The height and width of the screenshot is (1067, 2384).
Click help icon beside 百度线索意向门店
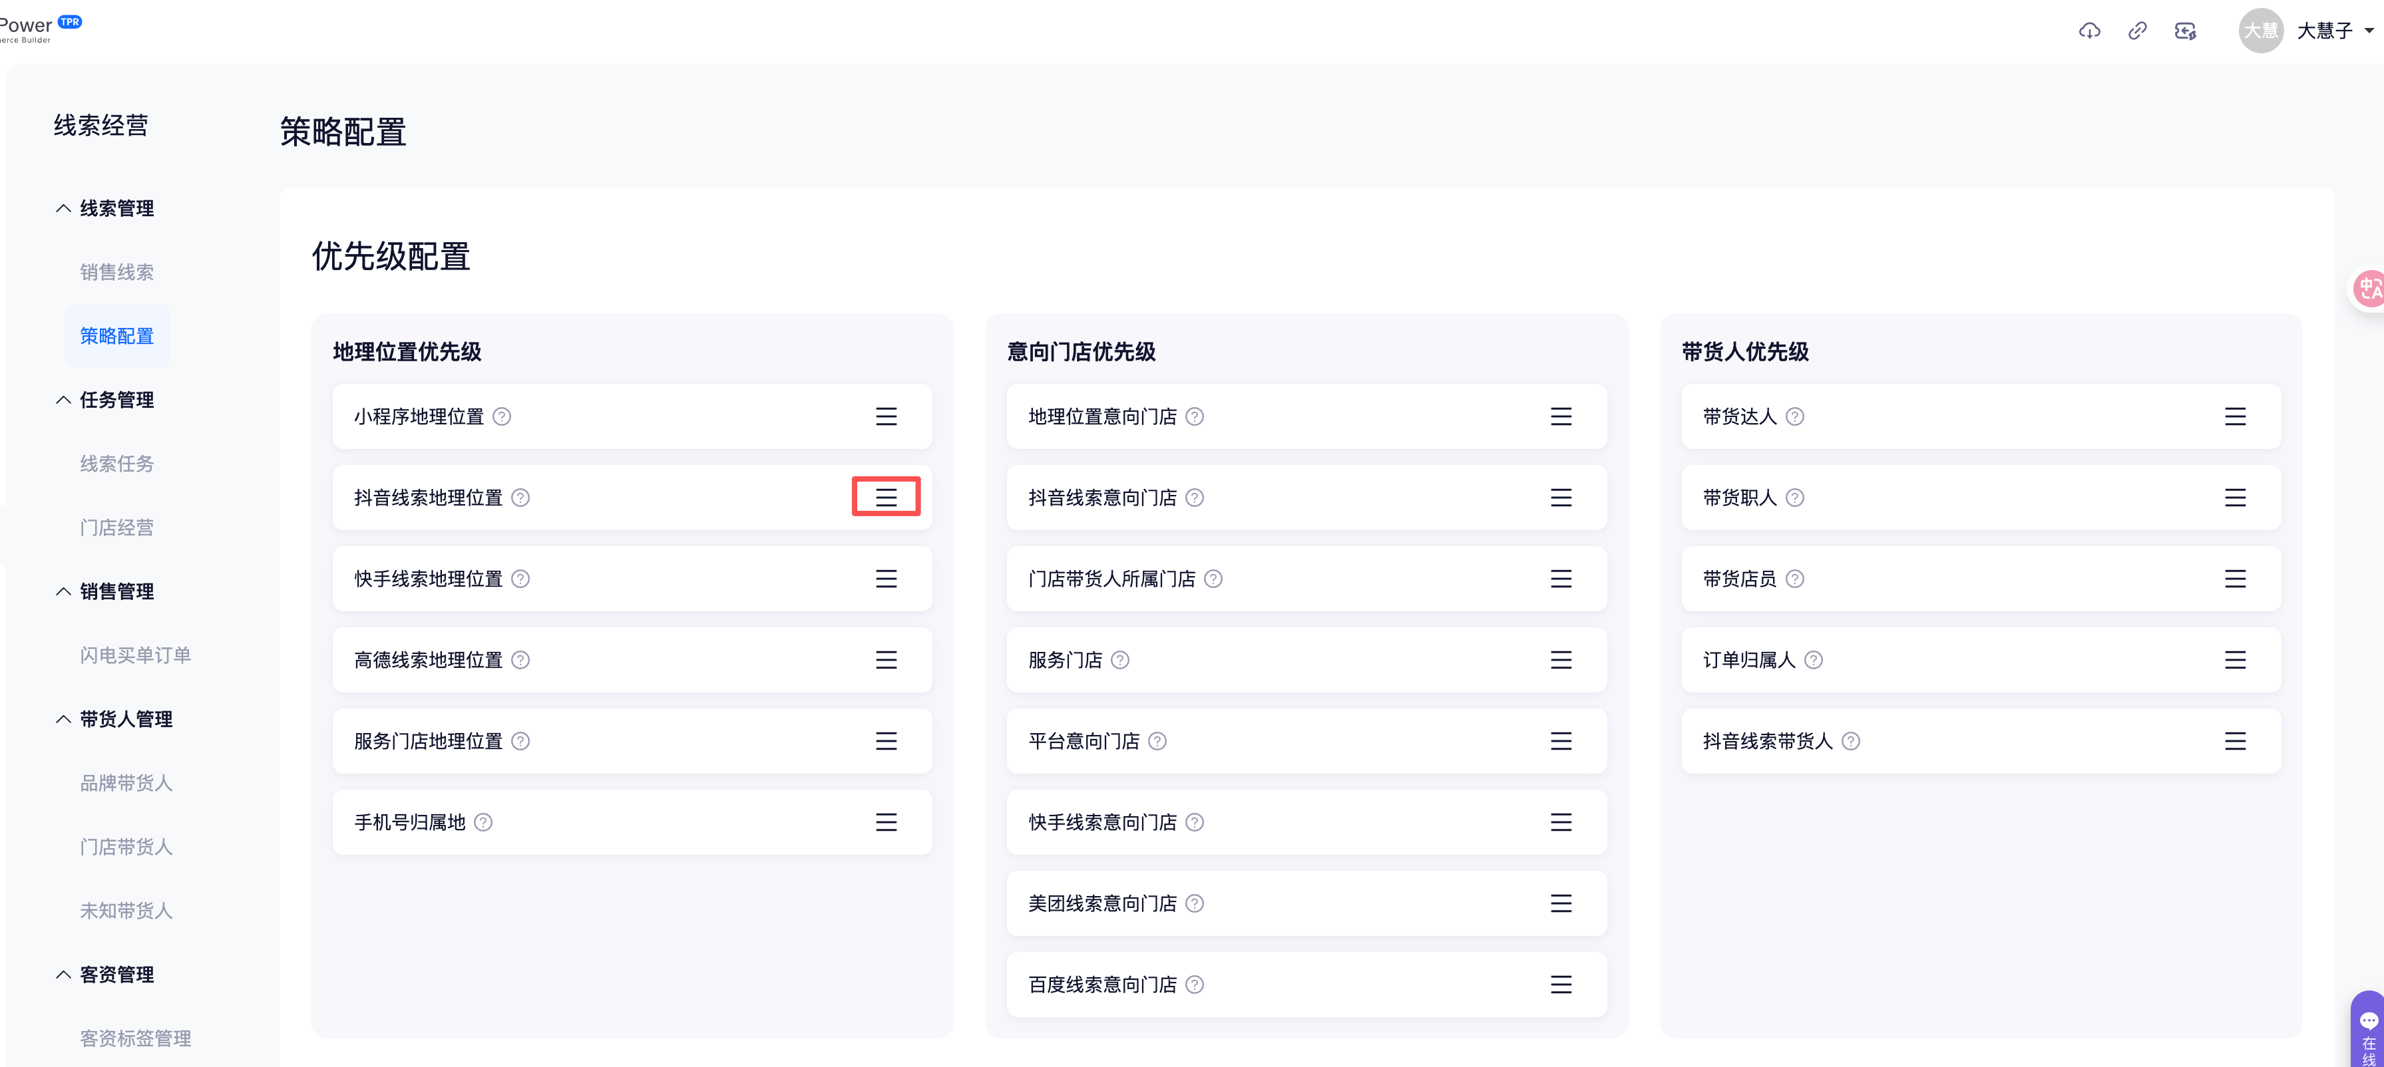[1195, 985]
